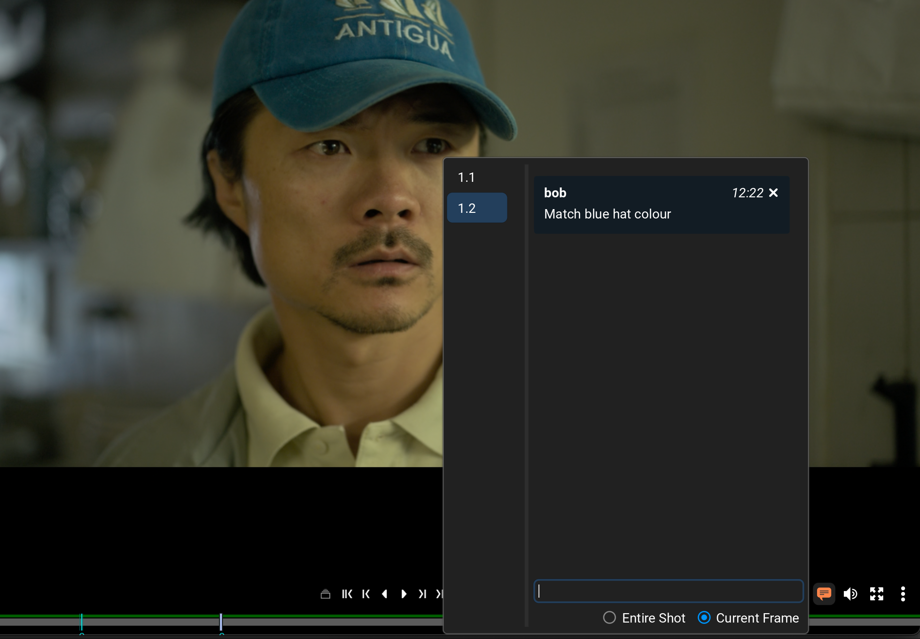
Task: Delete bob's comment with the X
Action: pyautogui.click(x=773, y=193)
